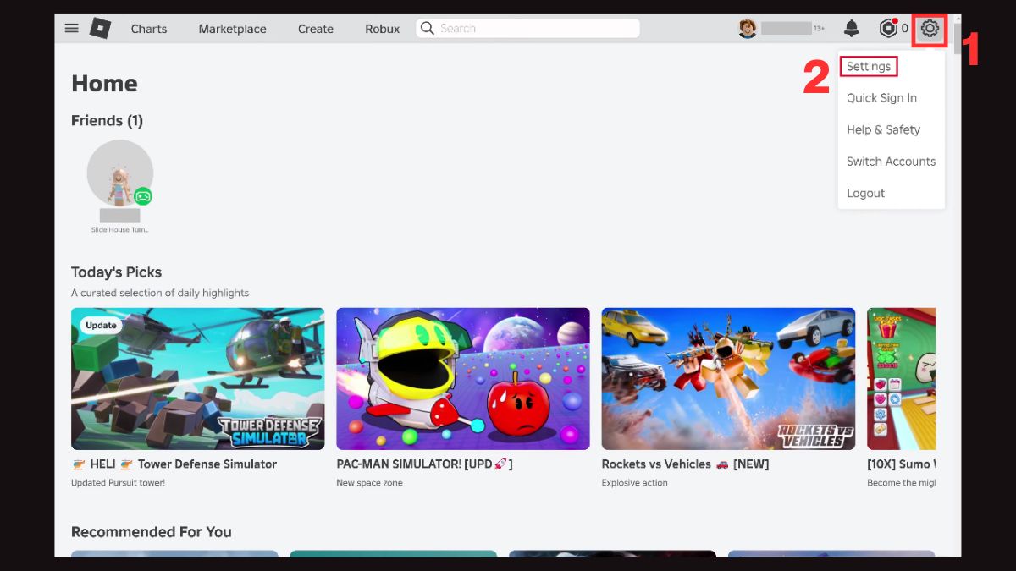This screenshot has width=1016, height=571.
Task: Click the Update badge on Tower Defense
Action: tap(101, 325)
